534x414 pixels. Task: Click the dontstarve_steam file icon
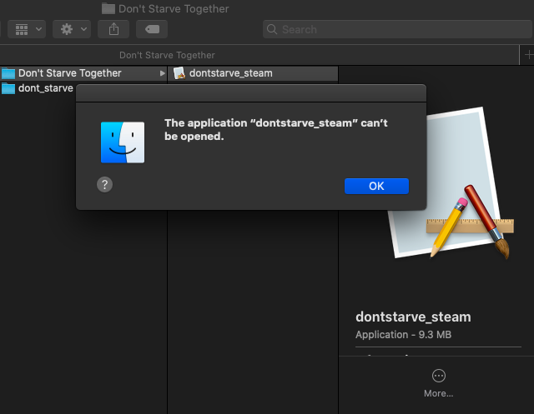click(x=179, y=73)
